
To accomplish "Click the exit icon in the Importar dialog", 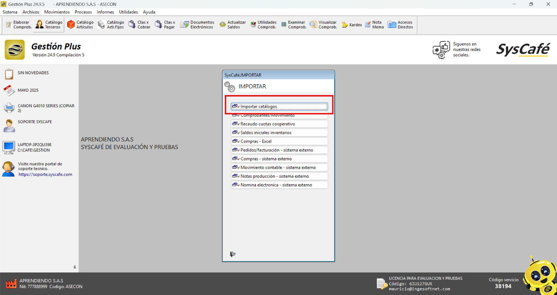I will point(233,254).
